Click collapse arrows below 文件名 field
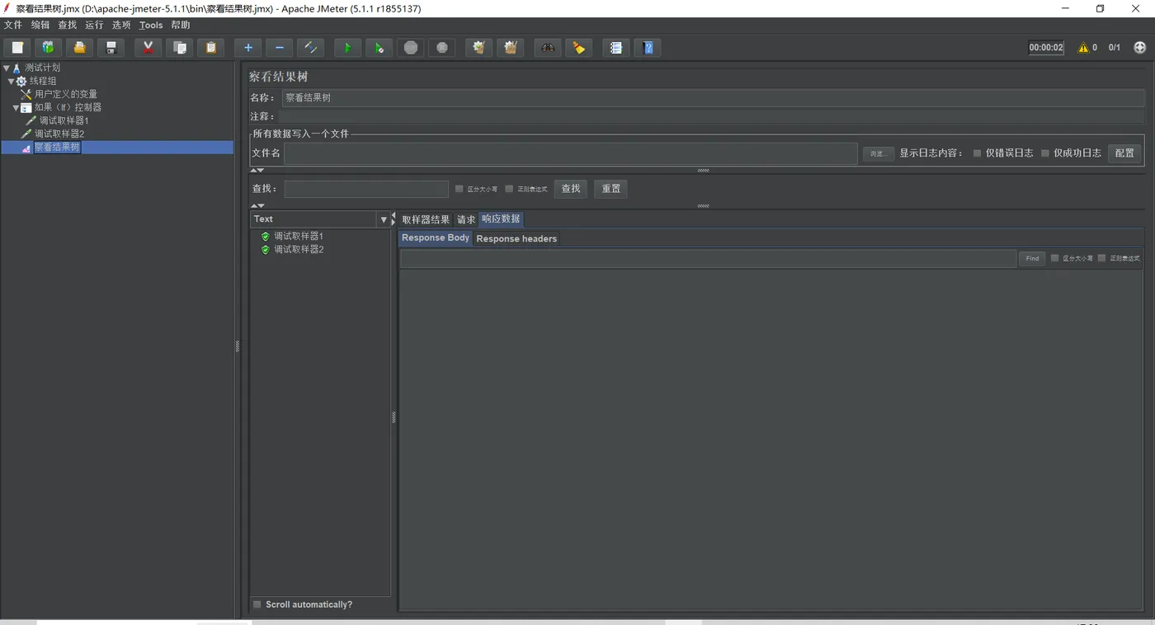Screen dimensions: 1155x625 257,170
